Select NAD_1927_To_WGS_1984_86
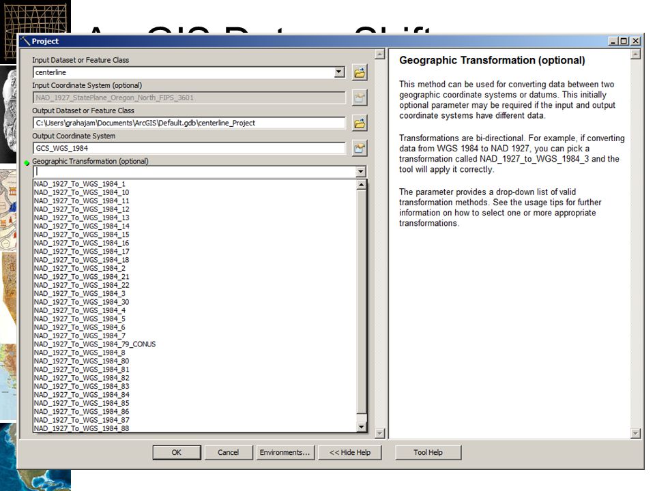This screenshot has height=491, width=655. pos(195,412)
